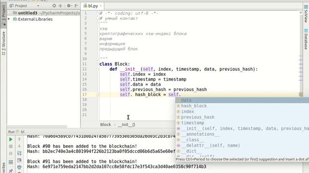Click the Project panel horizontal scrollbar
Screen dimensions: 309x173
[37, 126]
